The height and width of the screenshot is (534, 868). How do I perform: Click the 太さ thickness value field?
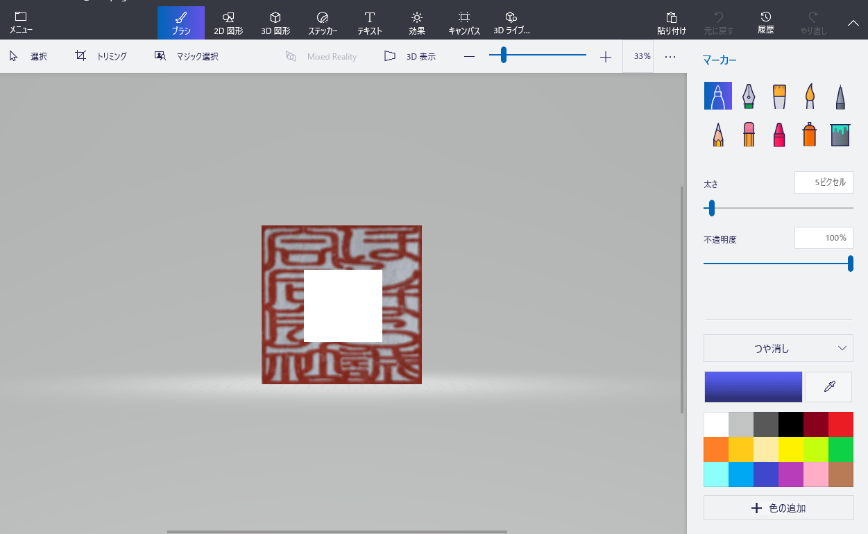pos(824,182)
